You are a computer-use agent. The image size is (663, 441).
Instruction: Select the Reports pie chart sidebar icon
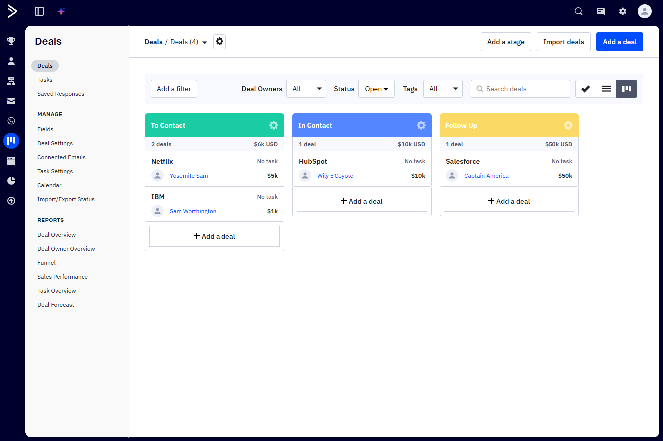click(x=11, y=180)
